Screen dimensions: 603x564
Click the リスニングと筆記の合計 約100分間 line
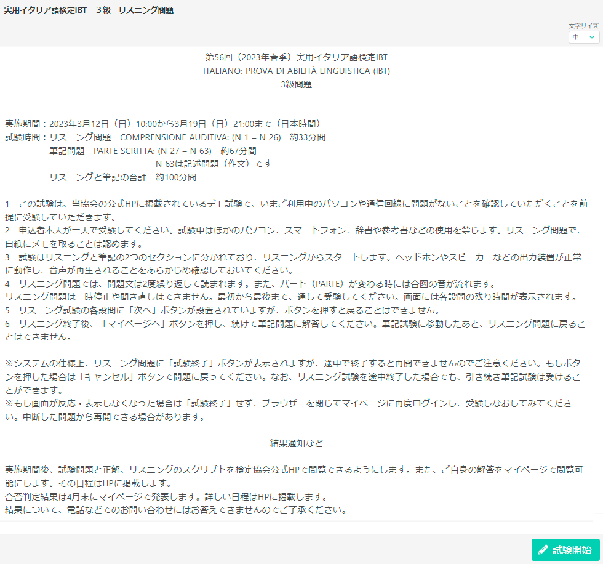(x=122, y=177)
